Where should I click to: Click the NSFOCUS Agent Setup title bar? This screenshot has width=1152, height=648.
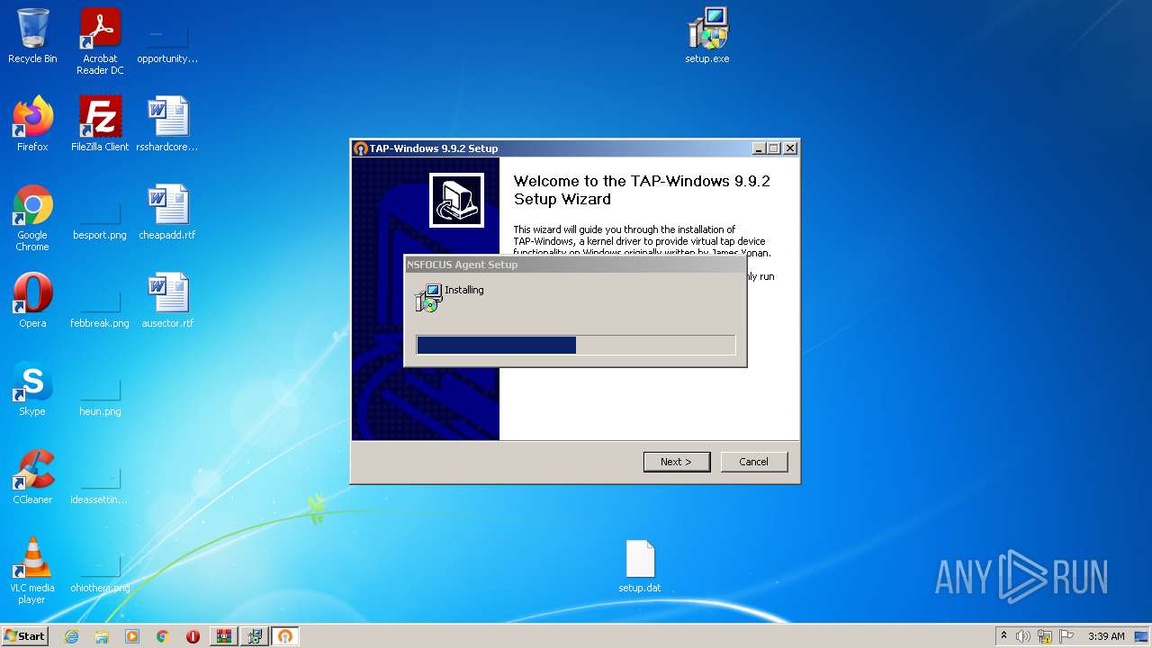click(x=575, y=265)
